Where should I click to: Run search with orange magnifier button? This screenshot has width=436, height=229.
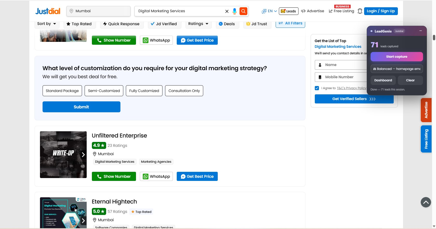(243, 11)
